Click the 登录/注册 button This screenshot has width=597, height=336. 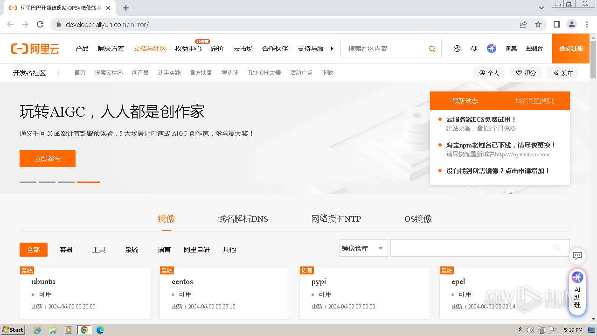click(571, 49)
